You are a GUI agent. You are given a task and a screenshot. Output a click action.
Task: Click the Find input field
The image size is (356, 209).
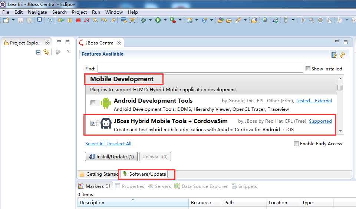pos(200,69)
